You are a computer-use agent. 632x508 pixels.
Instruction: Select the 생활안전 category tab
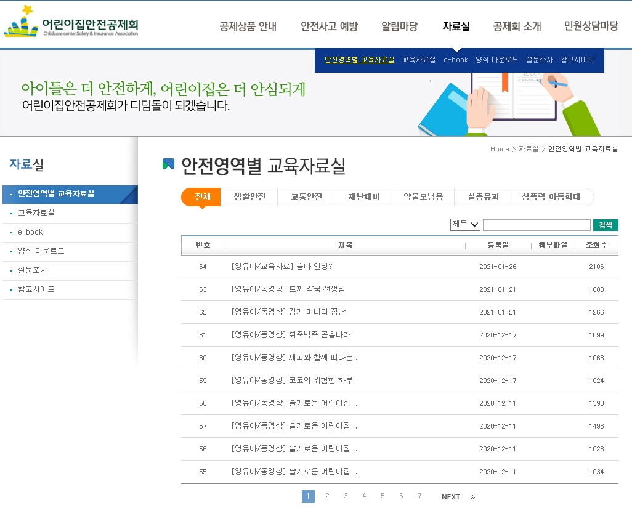tap(249, 197)
